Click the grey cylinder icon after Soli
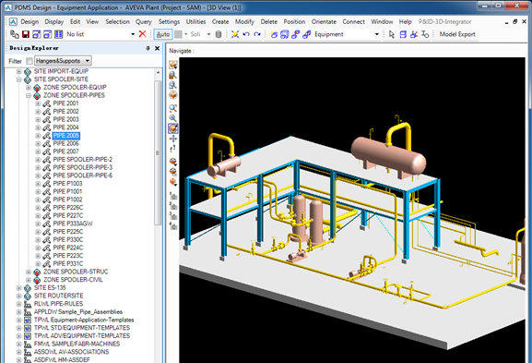The height and width of the screenshot is (363, 532). coord(219,34)
